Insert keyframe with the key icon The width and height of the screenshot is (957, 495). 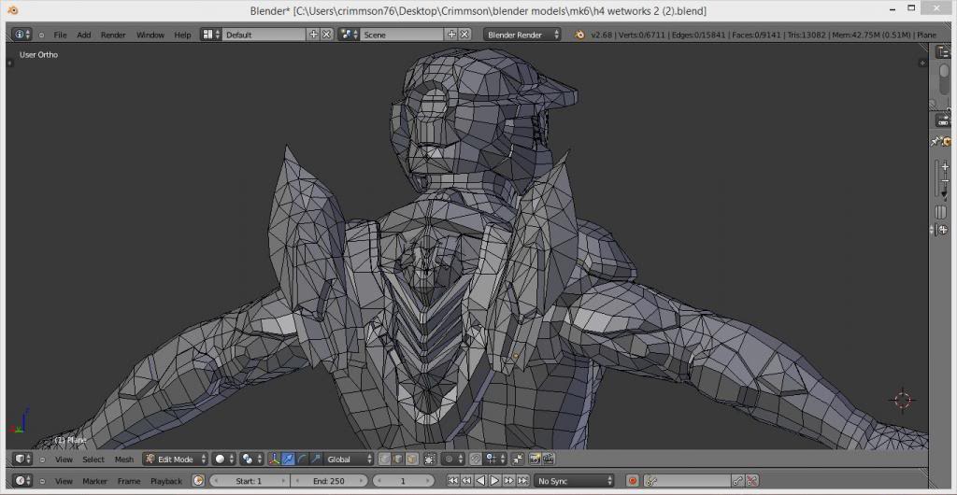click(x=738, y=481)
